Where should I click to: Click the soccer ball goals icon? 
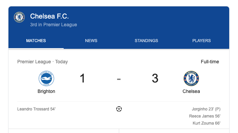pyautogui.click(x=119, y=109)
